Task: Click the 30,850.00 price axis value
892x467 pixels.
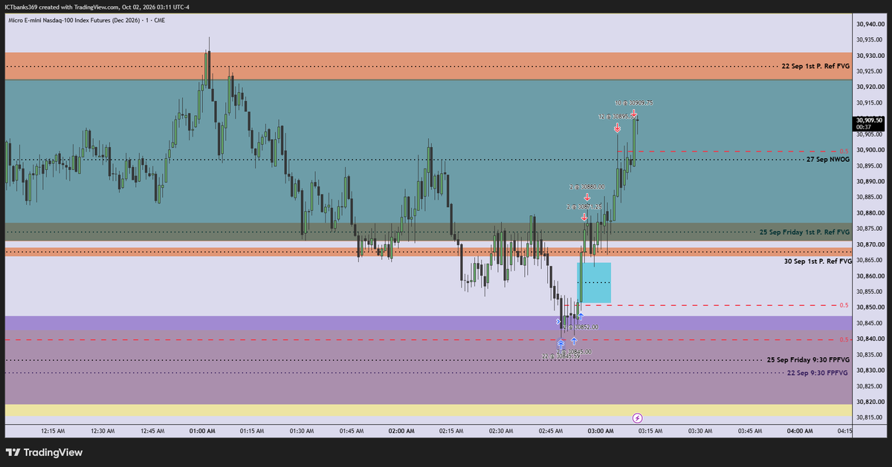Action: [x=869, y=307]
